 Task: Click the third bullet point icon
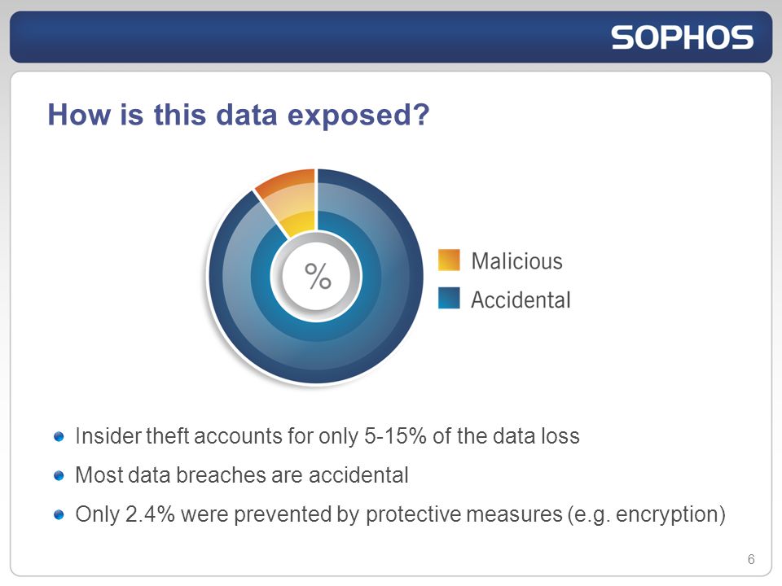(x=59, y=514)
